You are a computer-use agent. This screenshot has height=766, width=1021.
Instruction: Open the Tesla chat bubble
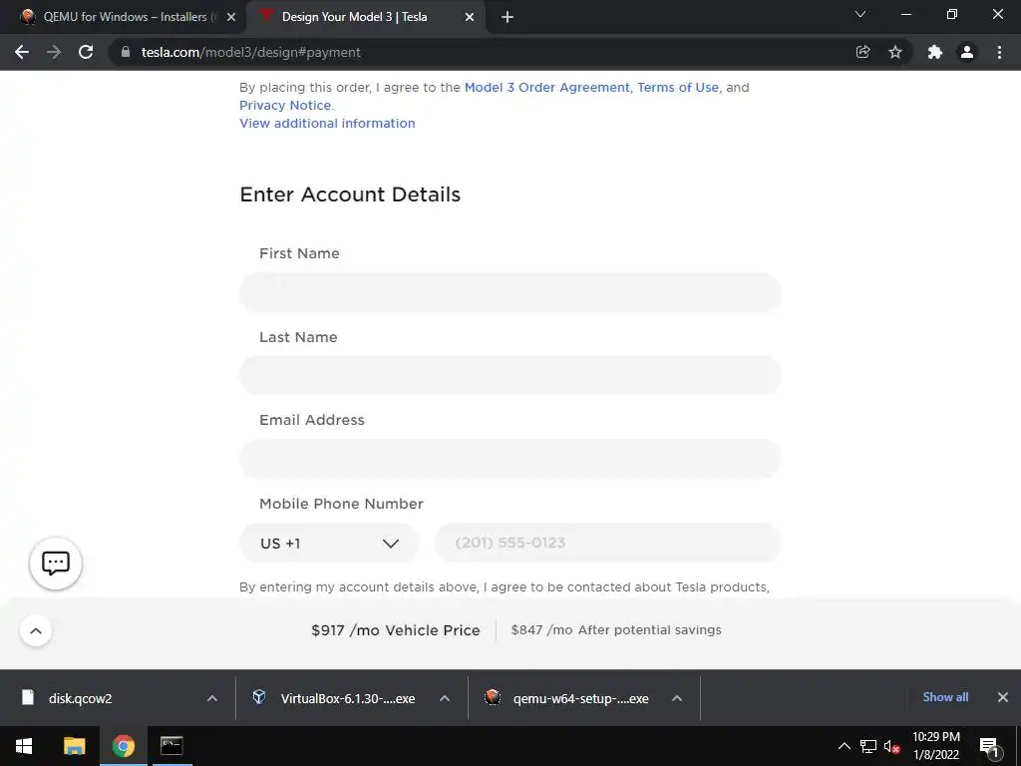[56, 563]
